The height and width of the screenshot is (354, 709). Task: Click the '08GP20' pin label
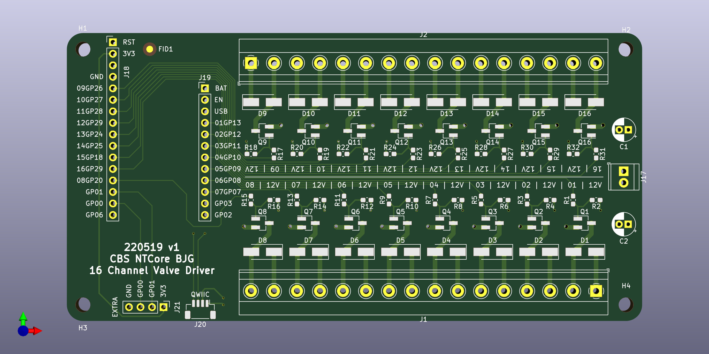pos(90,180)
